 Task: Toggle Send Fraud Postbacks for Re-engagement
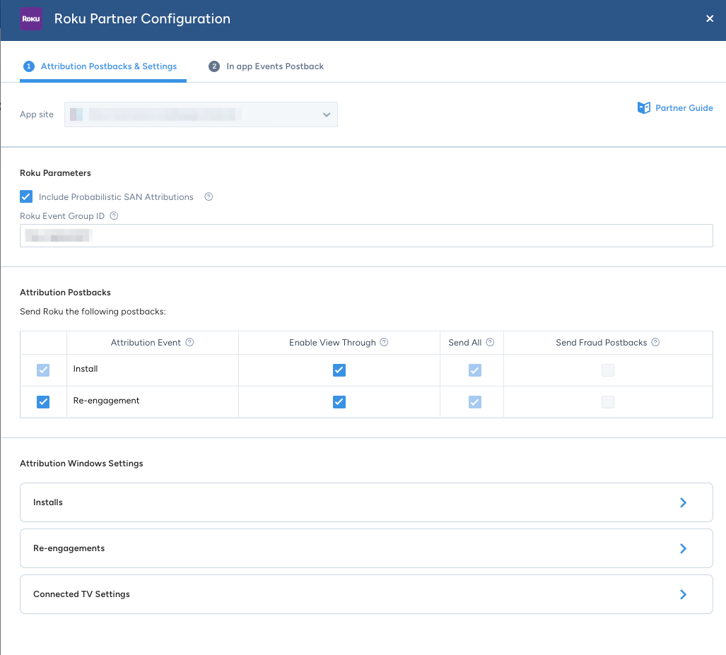click(x=608, y=402)
